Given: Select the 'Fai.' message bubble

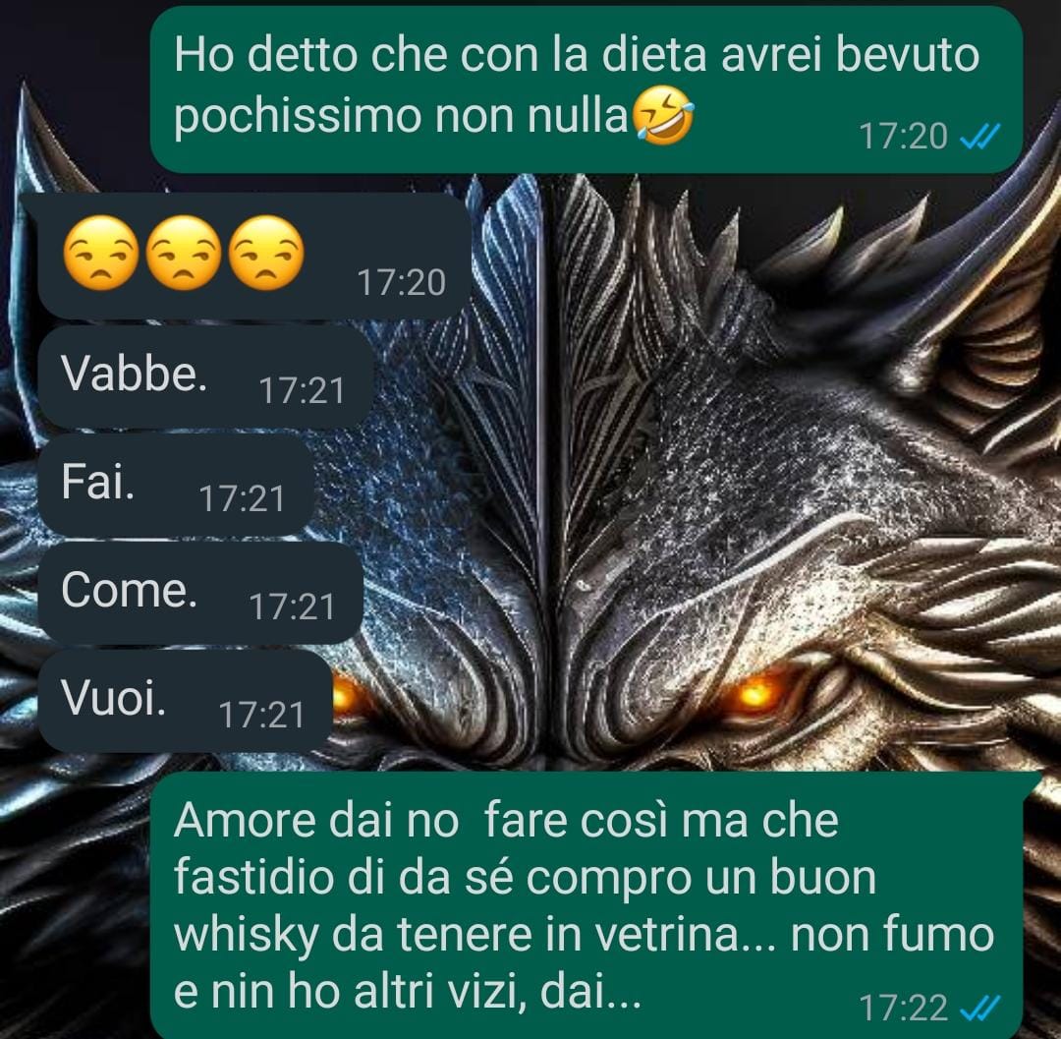Looking at the screenshot, I should point(176,485).
